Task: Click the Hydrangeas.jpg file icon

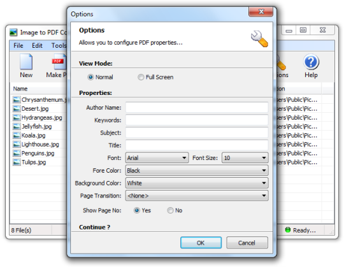Action: click(17, 118)
